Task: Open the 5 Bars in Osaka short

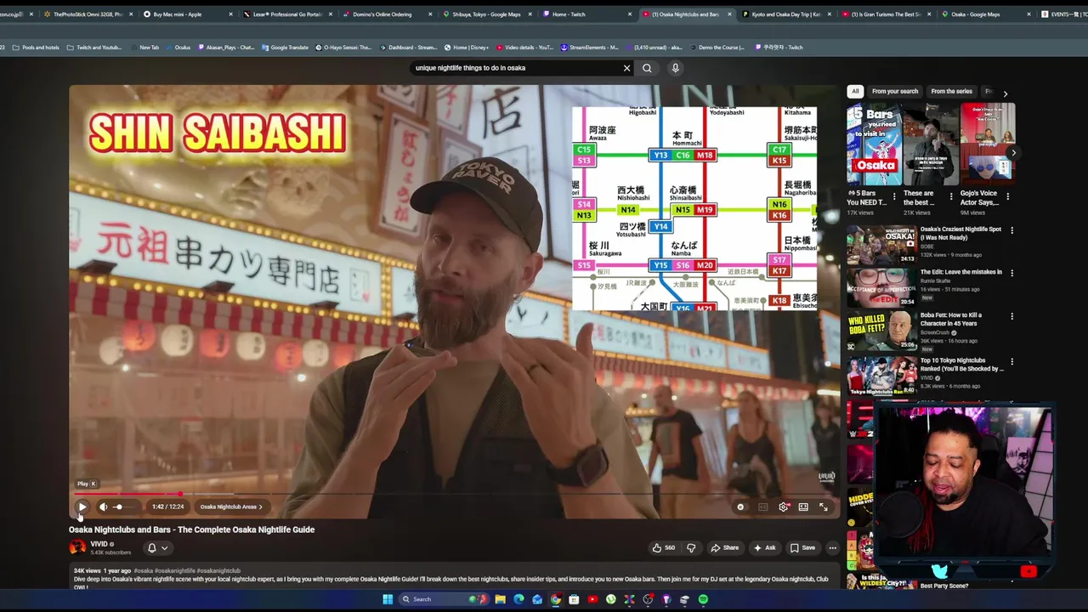Action: (874, 144)
